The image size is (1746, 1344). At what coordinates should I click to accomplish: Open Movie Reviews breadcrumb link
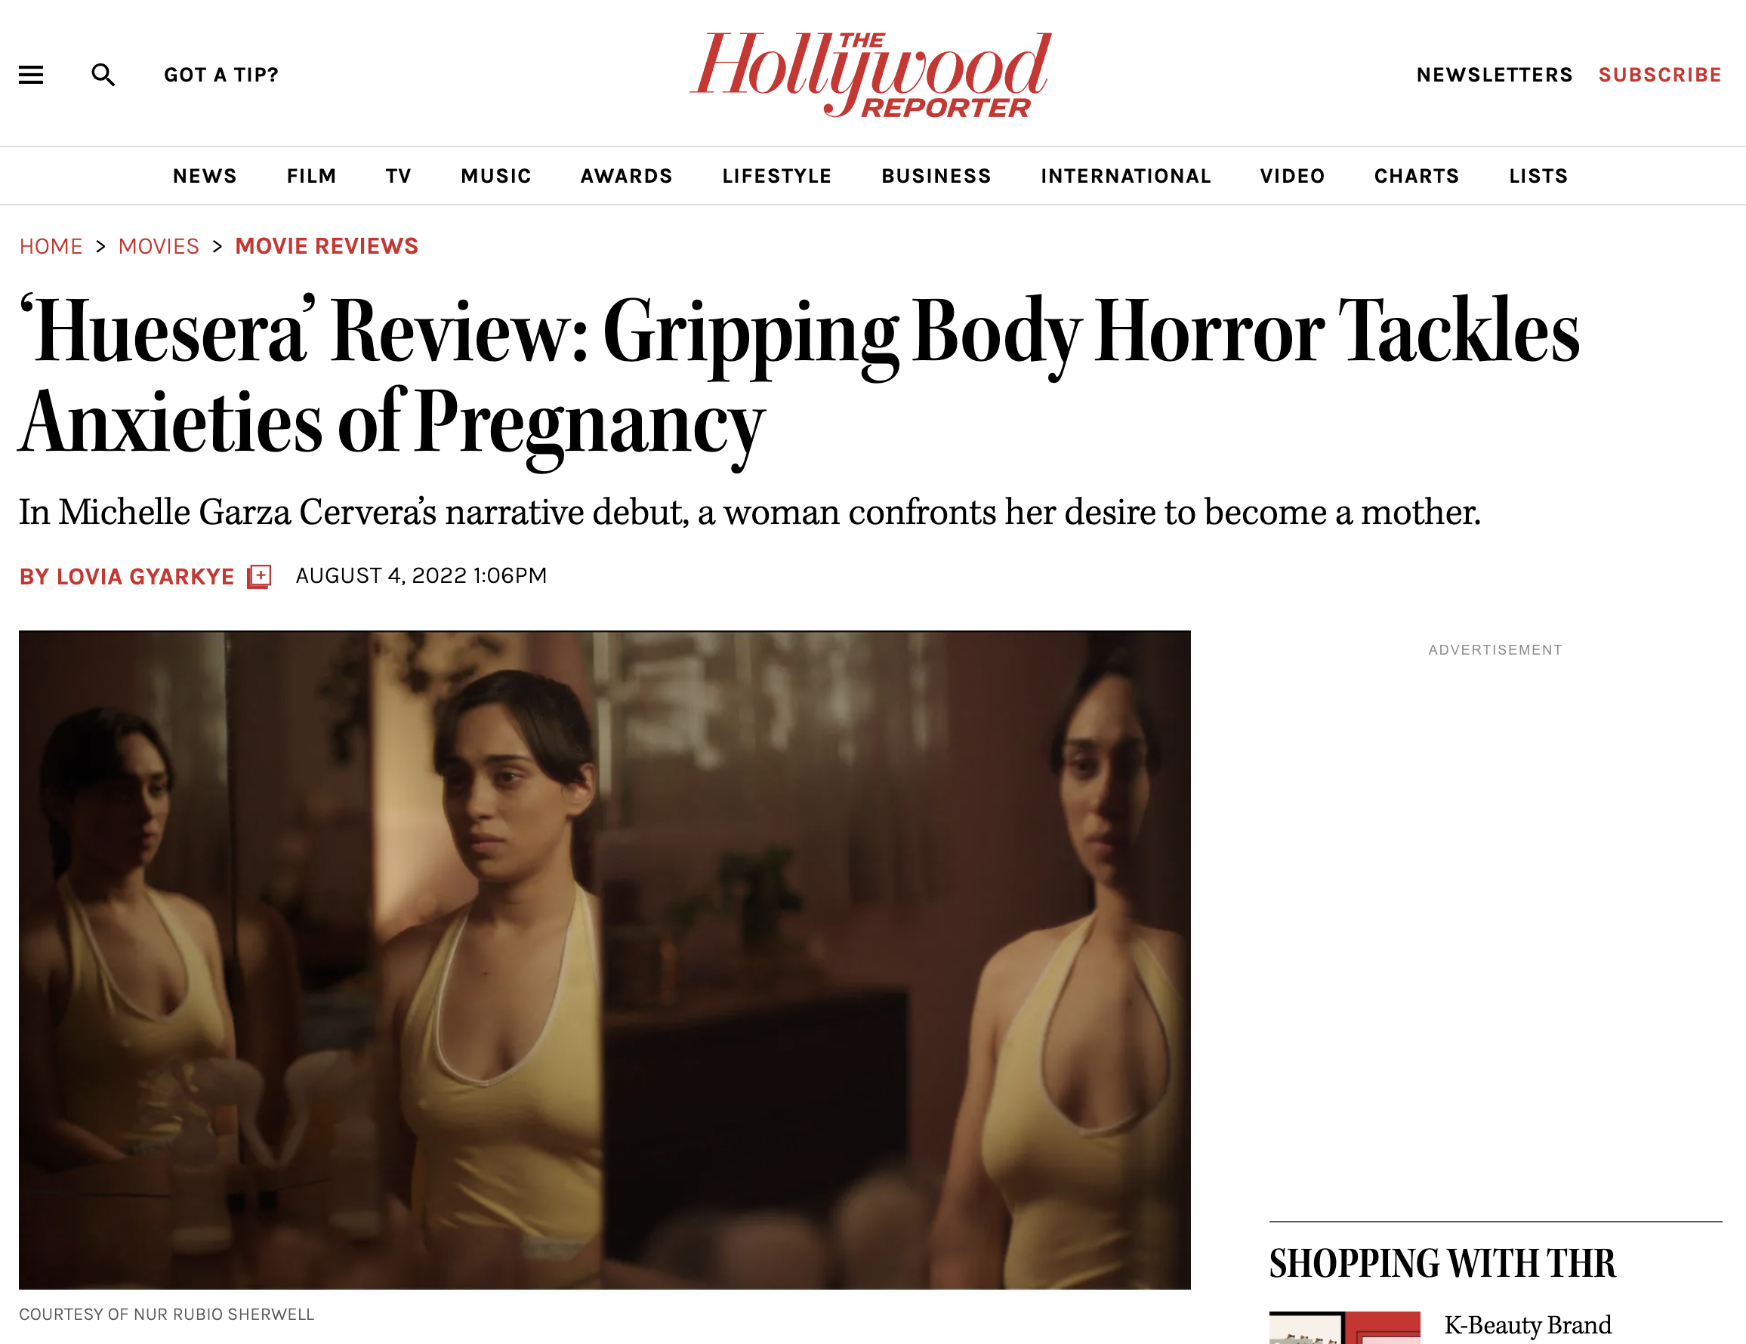327,246
